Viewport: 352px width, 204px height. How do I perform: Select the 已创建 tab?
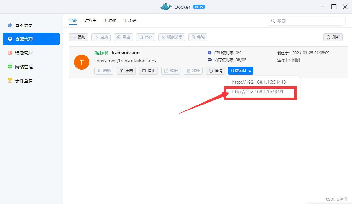[130, 20]
